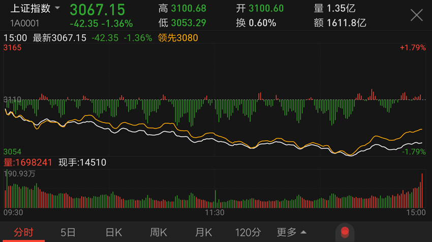Expand the 上证指数 dropdown arrow
Screen dimensions: 432x242
click(x=57, y=8)
